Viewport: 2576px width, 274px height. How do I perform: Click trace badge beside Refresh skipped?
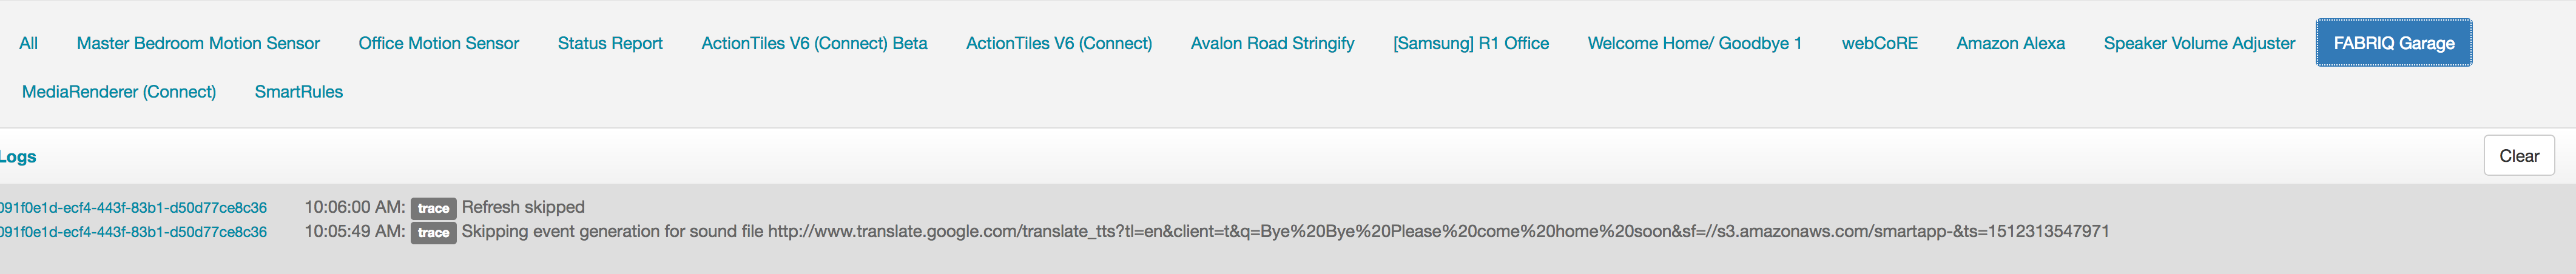pyautogui.click(x=433, y=208)
